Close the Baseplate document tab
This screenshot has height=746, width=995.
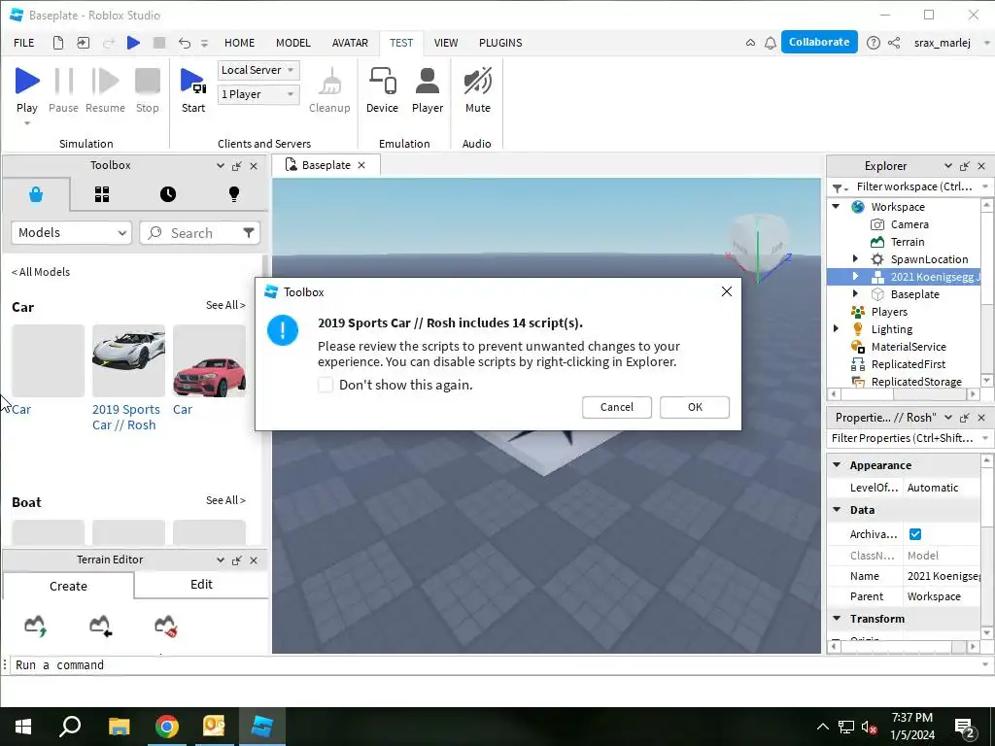point(361,165)
